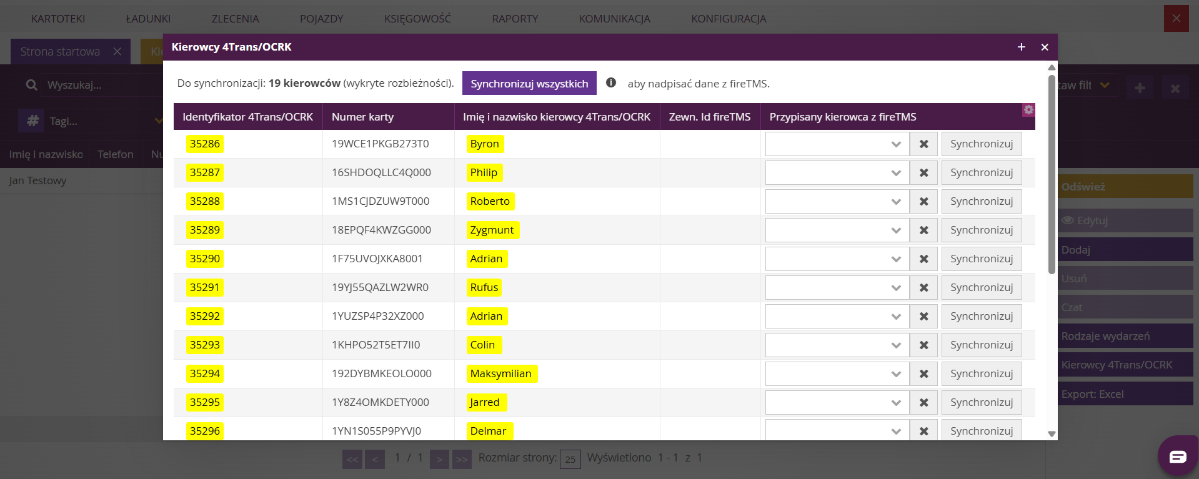Clear assigned driver for Maksymilian row
The width and height of the screenshot is (1199, 479).
(x=923, y=373)
